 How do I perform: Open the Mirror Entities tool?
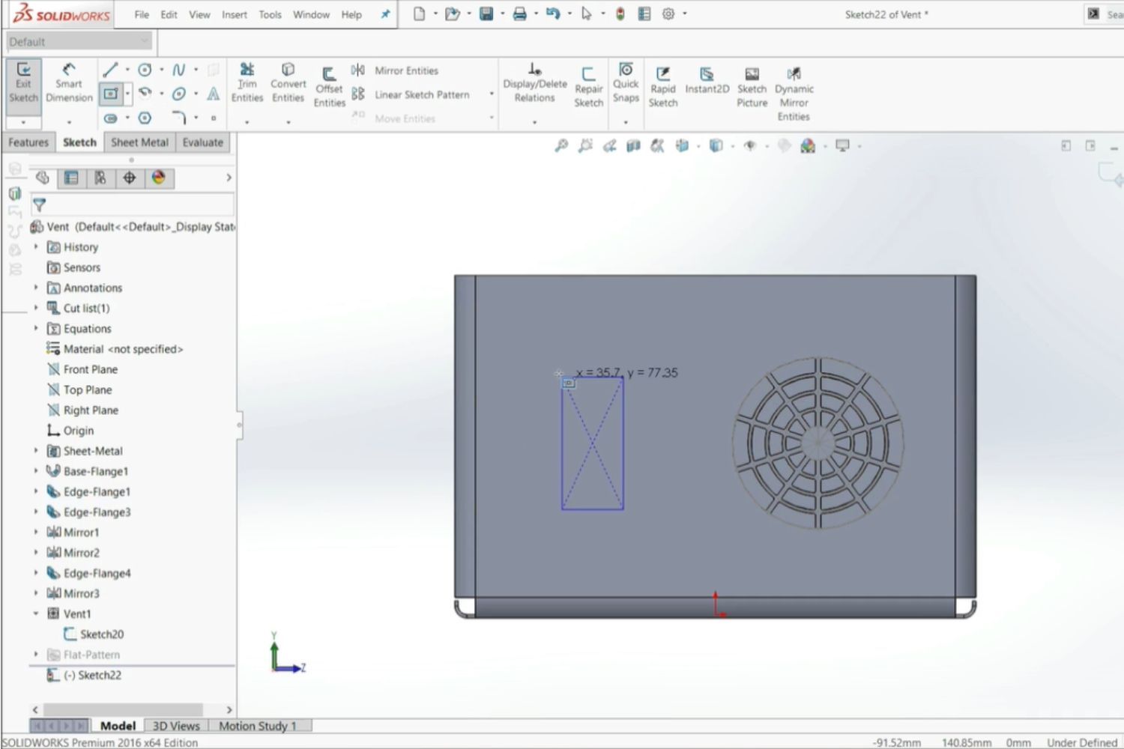click(x=405, y=70)
